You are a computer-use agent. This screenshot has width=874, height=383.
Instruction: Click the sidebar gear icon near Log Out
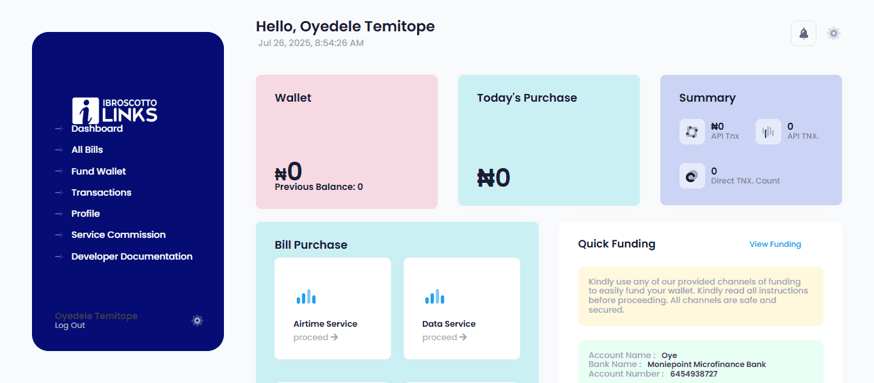coord(197,320)
